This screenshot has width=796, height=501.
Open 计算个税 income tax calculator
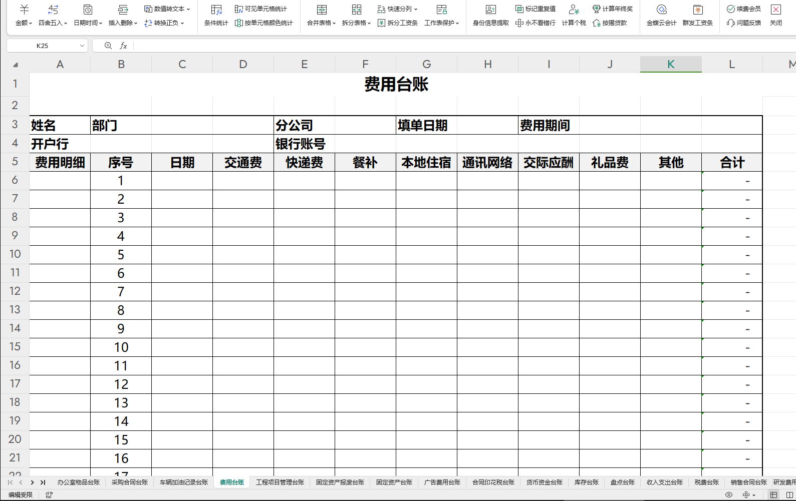(574, 15)
